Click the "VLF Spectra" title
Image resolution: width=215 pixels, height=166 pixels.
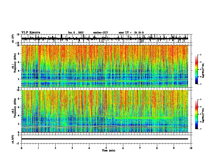tap(31, 33)
